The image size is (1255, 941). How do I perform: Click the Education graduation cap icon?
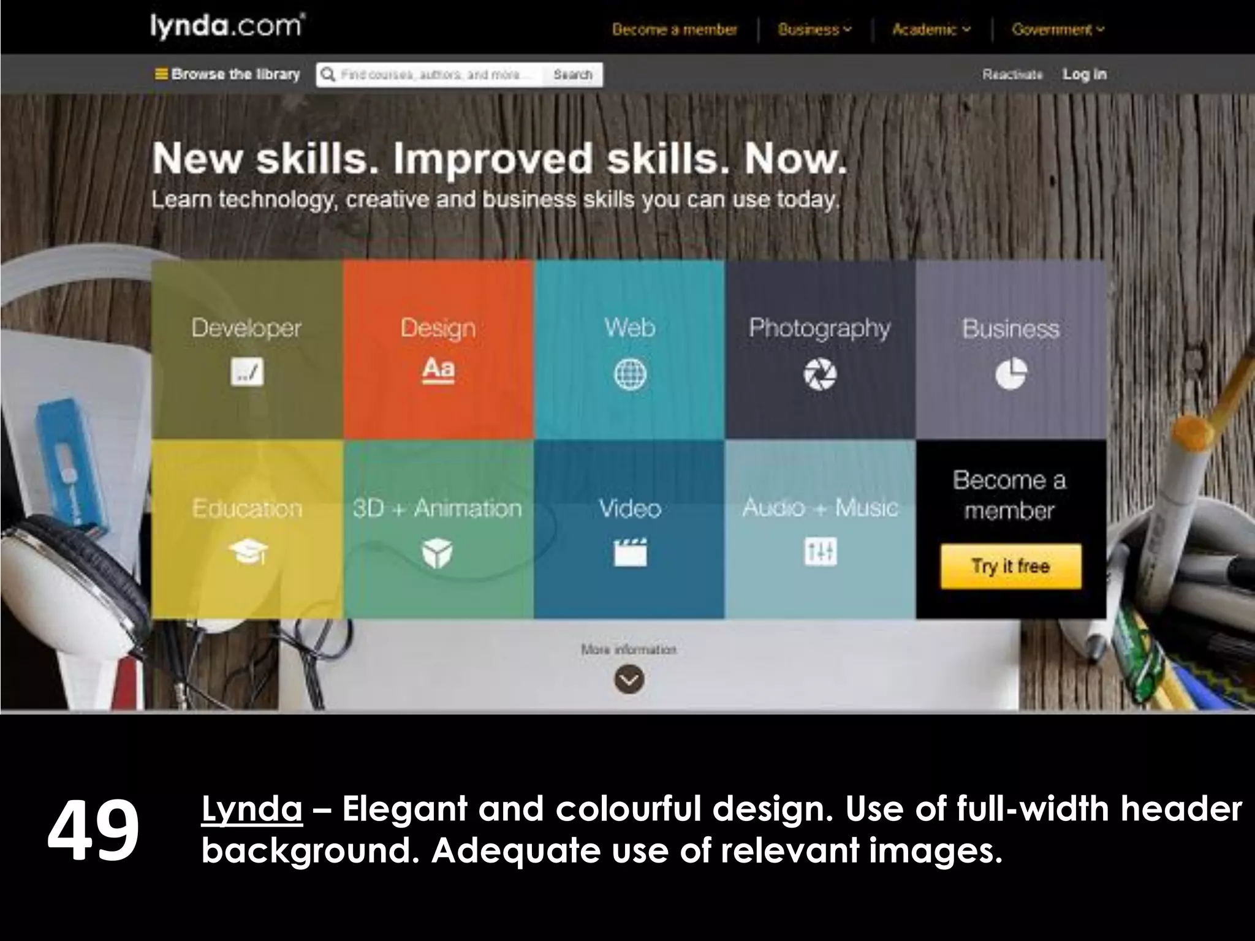coord(248,551)
